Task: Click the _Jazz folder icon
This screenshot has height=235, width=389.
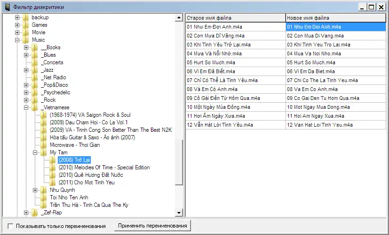Action: 35,70
